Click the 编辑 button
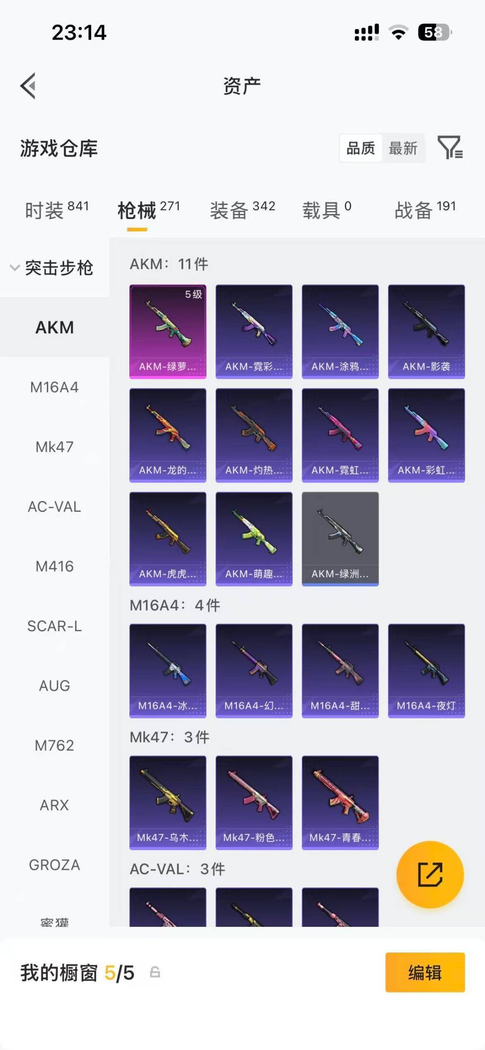This screenshot has height=1050, width=485. 425,972
